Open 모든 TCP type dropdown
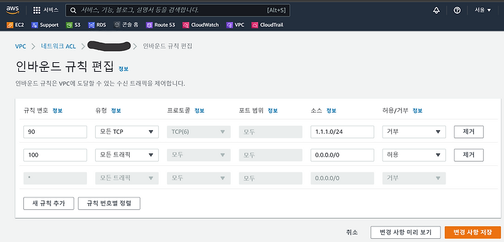 127,132
